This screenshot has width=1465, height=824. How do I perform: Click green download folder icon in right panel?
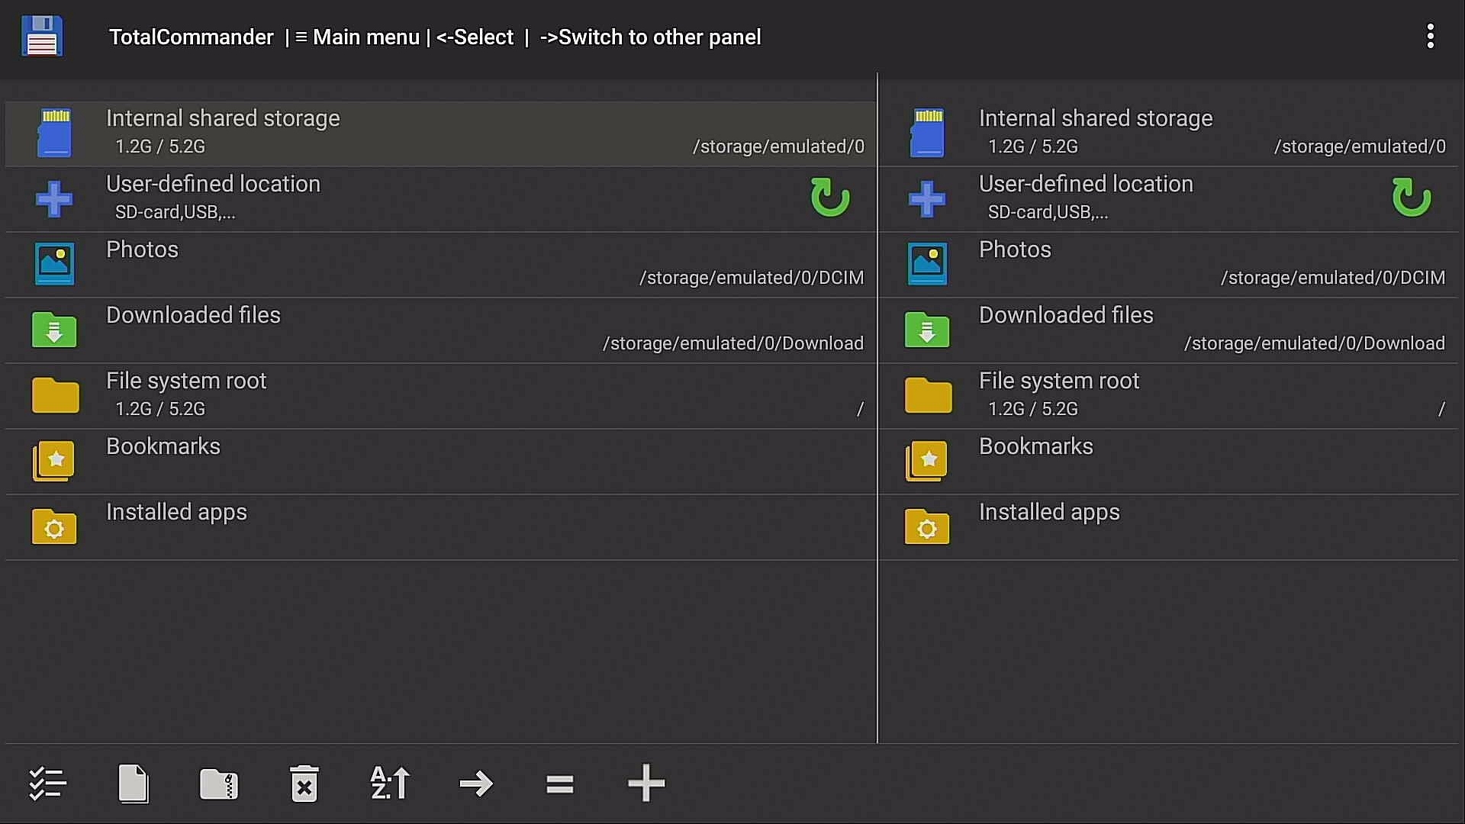pyautogui.click(x=927, y=330)
